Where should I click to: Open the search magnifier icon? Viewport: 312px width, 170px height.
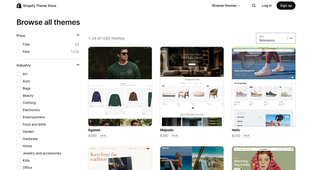pos(254,5)
